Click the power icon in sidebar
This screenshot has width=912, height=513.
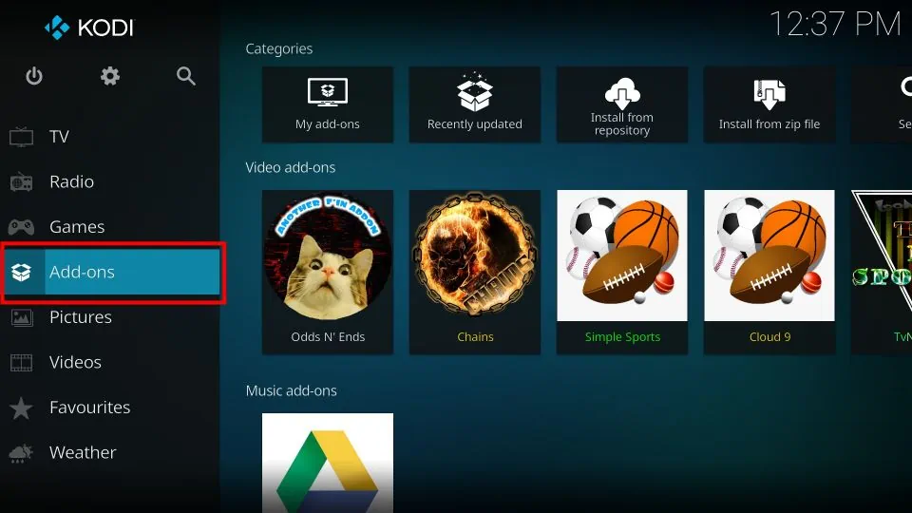pyautogui.click(x=34, y=76)
